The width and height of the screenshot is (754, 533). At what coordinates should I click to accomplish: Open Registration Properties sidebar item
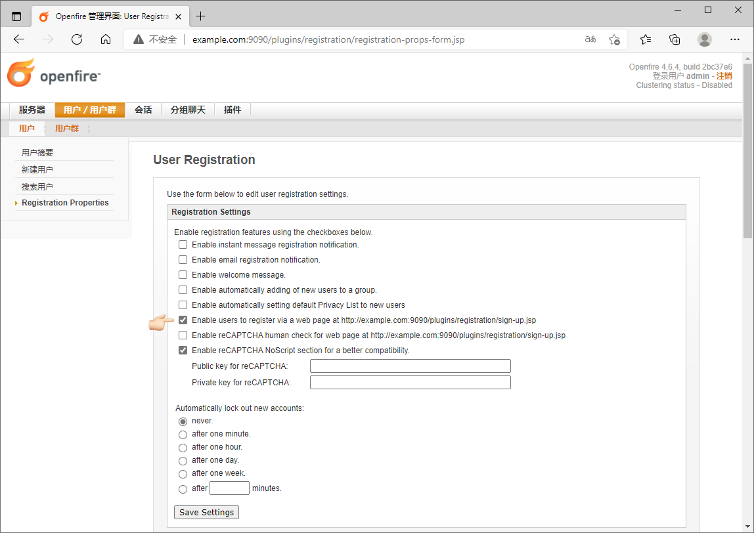click(65, 203)
